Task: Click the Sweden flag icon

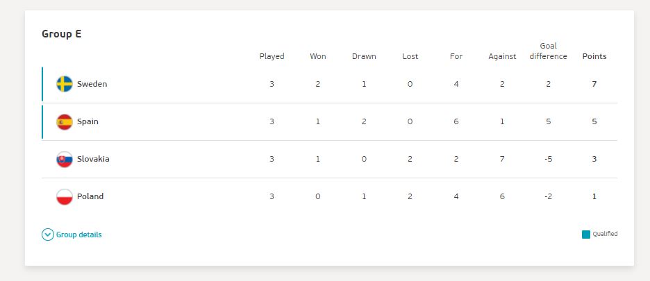Action: click(65, 84)
